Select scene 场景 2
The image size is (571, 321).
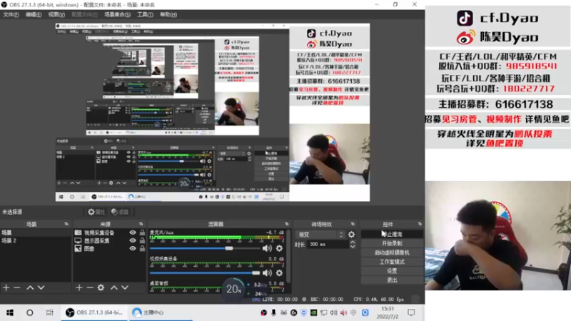click(36, 240)
